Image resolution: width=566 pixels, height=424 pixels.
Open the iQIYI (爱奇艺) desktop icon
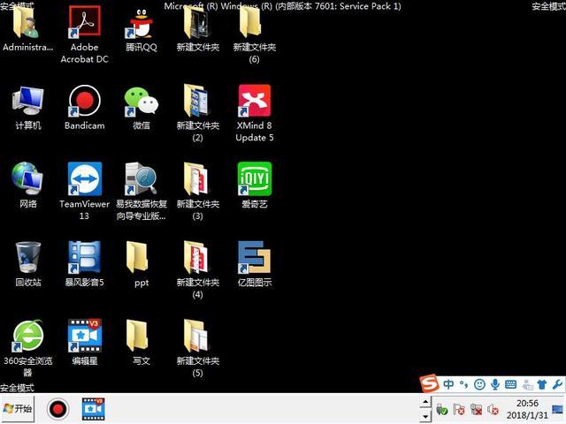click(x=254, y=178)
